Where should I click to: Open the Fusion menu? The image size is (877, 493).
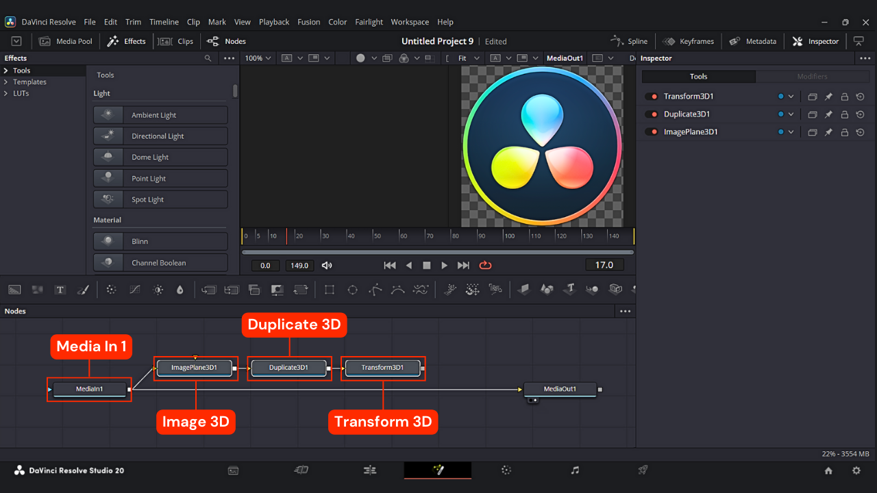tap(308, 22)
